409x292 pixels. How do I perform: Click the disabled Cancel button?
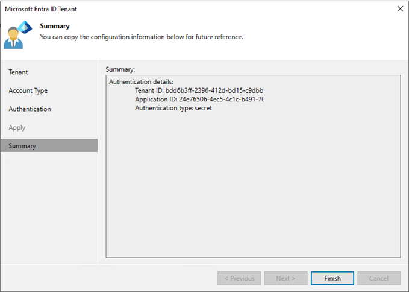pyautogui.click(x=379, y=278)
